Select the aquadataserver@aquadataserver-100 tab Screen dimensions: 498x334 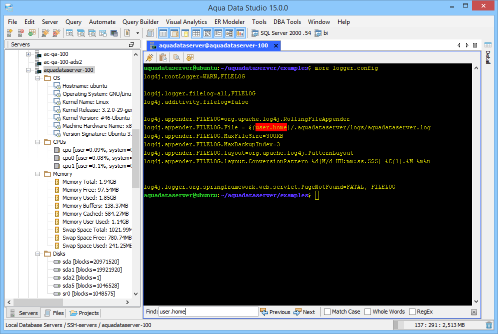[213, 45]
